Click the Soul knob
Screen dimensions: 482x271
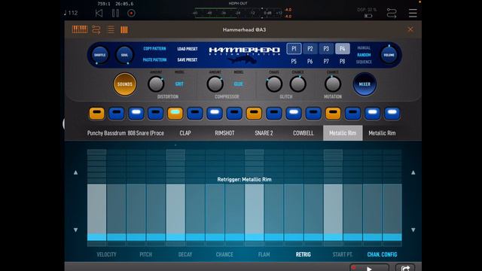pos(124,55)
